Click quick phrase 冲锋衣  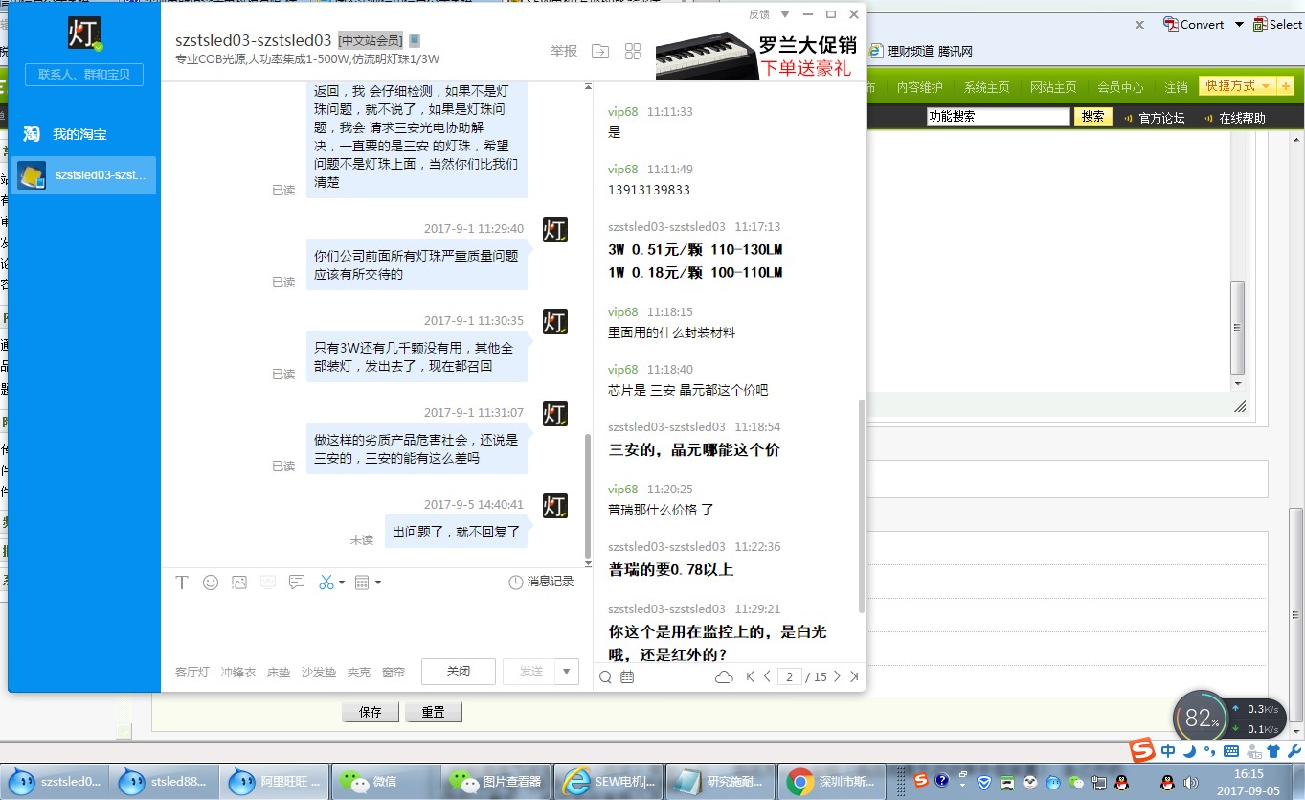[237, 673]
